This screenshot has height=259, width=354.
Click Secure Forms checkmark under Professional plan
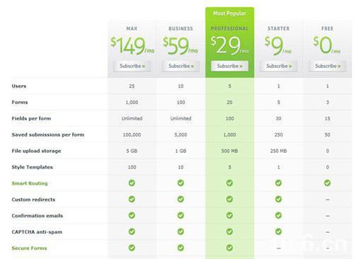229,248
